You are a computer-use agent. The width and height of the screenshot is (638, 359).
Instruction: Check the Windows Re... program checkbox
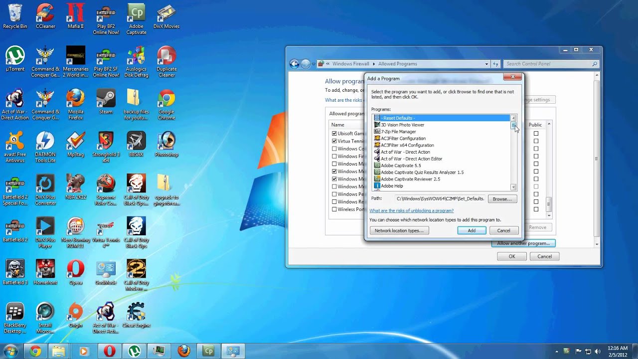pyautogui.click(x=334, y=202)
